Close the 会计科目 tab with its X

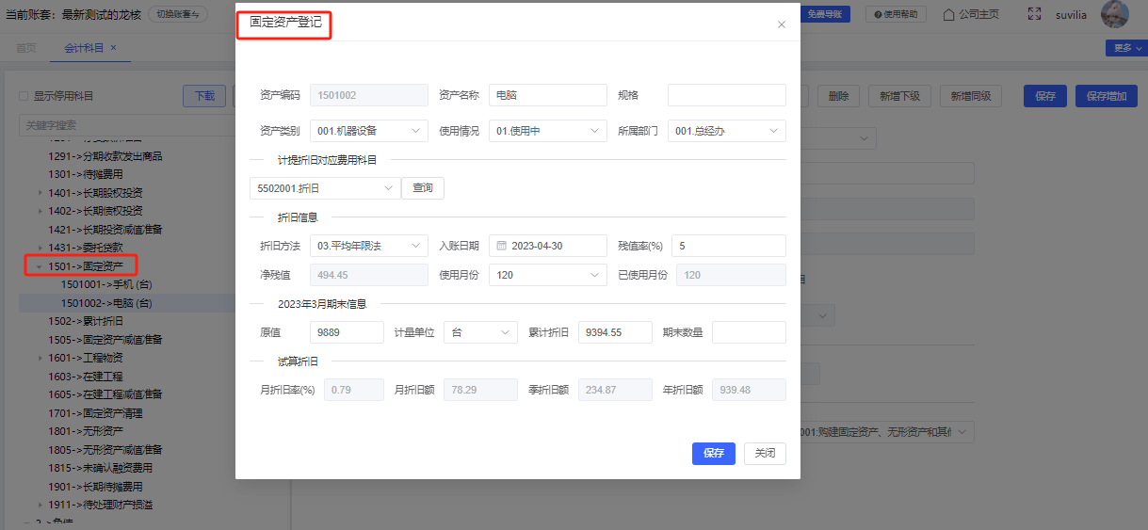tap(113, 47)
